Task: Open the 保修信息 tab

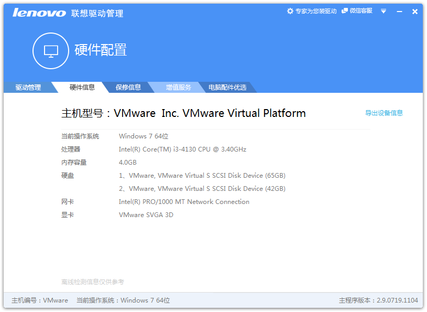Action: 128,88
